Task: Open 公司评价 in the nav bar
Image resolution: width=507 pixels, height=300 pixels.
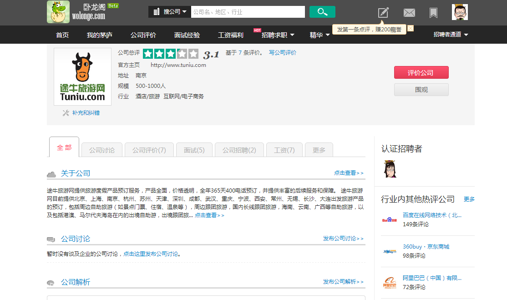Action: coord(143,35)
